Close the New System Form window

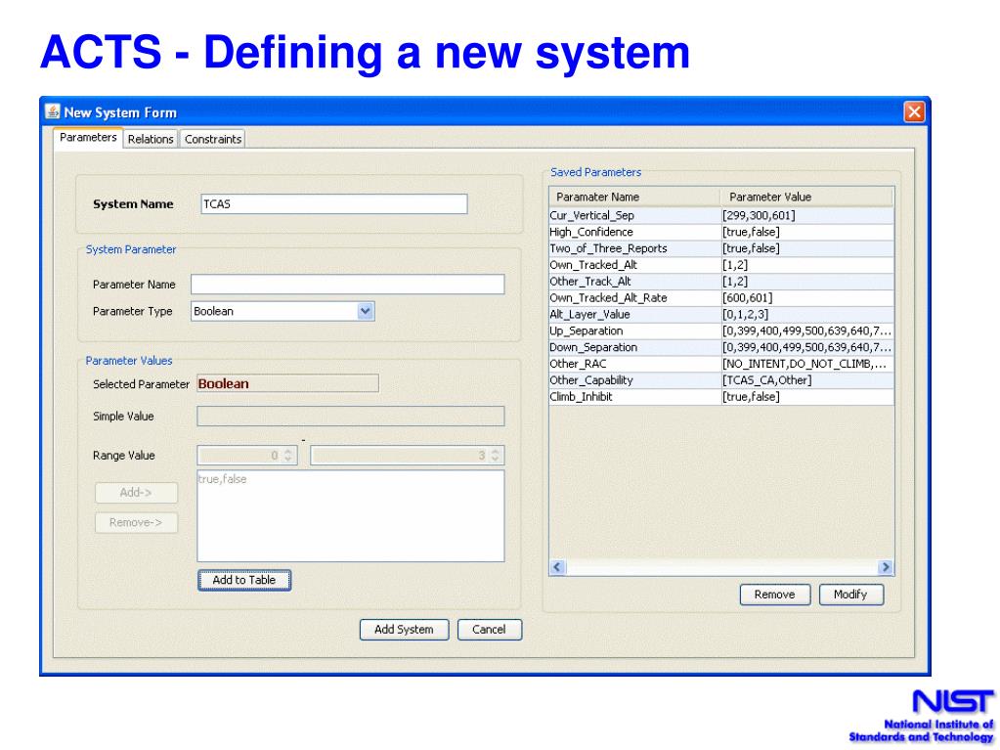click(x=914, y=112)
